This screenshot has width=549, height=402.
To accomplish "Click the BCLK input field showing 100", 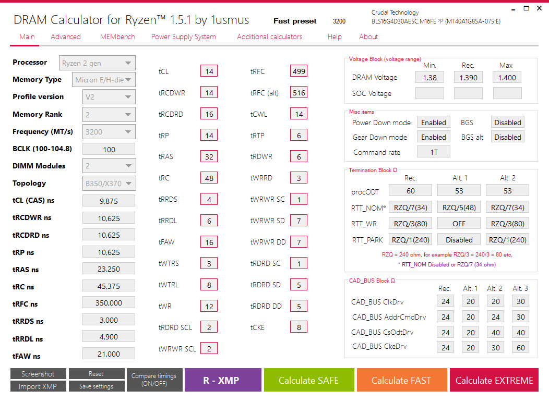I will point(109,150).
